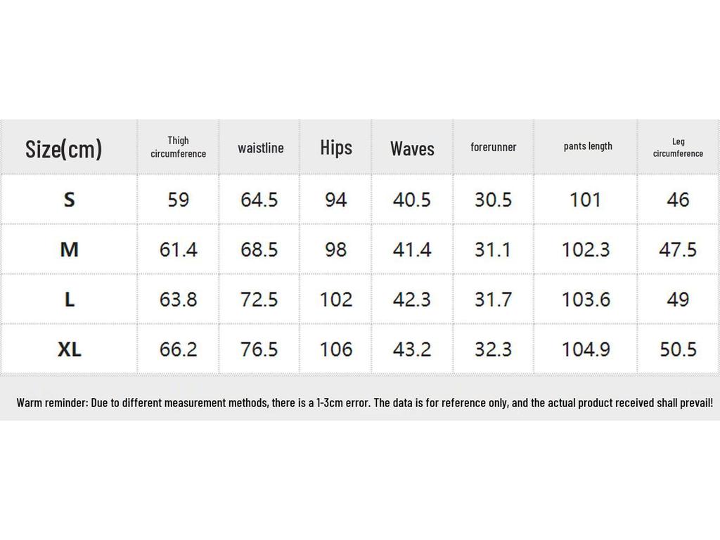Screen dimensions: 720x540
Task: Select the forerunner column header
Action: [493, 147]
